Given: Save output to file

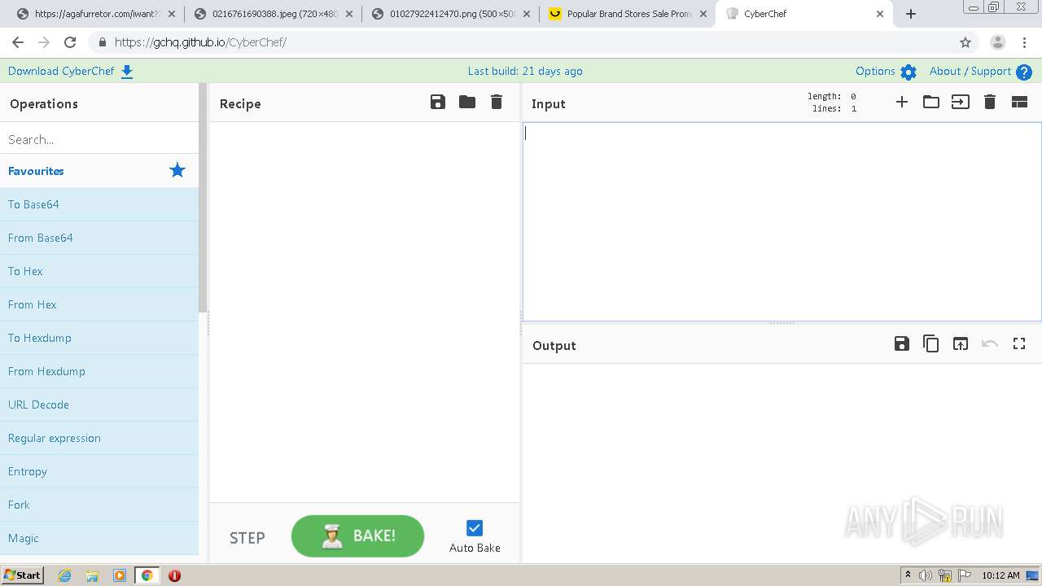Looking at the screenshot, I should (902, 343).
